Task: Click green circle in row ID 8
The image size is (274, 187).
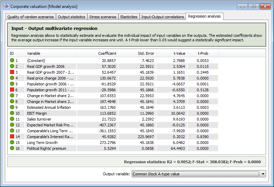Action: 12,102
